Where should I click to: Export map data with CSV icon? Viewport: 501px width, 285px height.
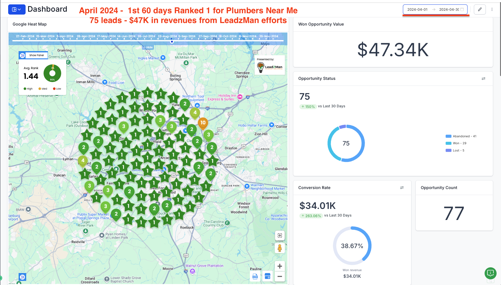255,276
